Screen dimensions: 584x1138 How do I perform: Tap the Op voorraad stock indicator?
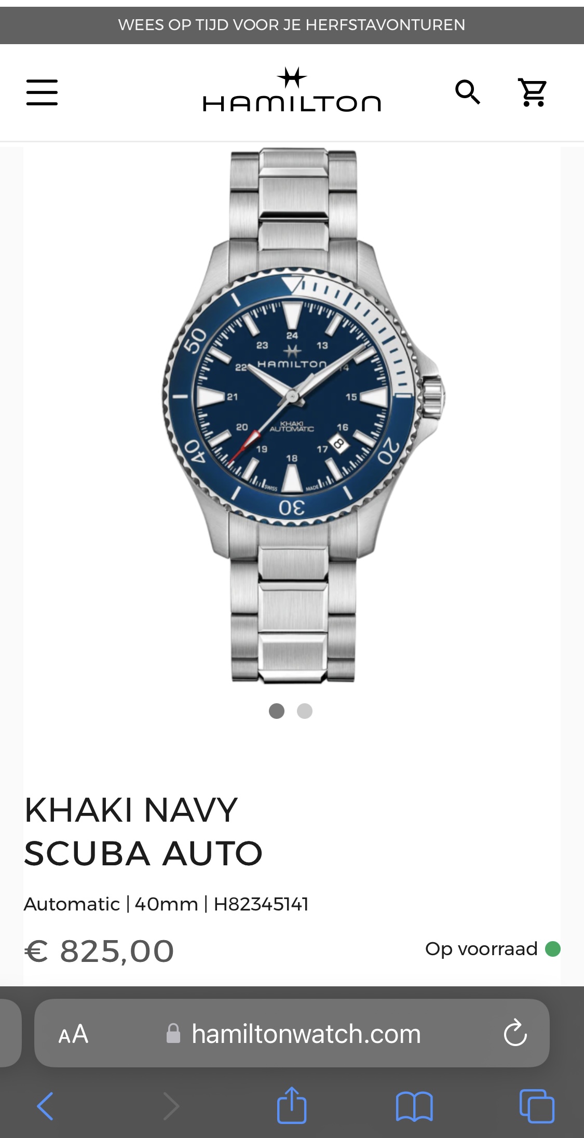(493, 949)
